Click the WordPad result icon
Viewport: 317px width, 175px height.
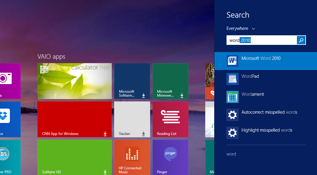[232, 79]
